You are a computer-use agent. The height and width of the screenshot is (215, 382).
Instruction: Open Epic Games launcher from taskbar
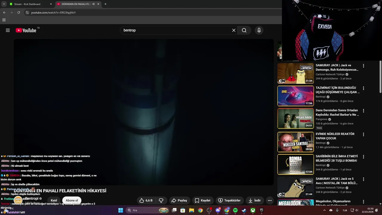(x=261, y=210)
